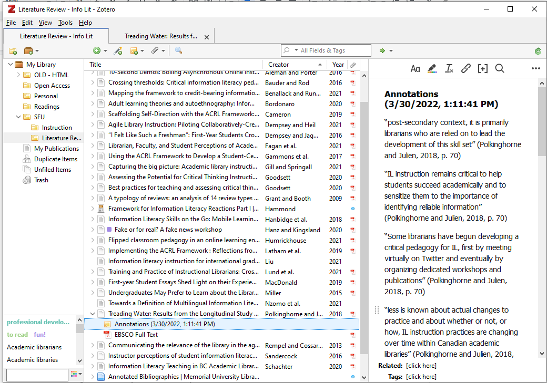Open note Format Text (Aa) tool
This screenshot has width=547, height=383.
pyautogui.click(x=415, y=69)
